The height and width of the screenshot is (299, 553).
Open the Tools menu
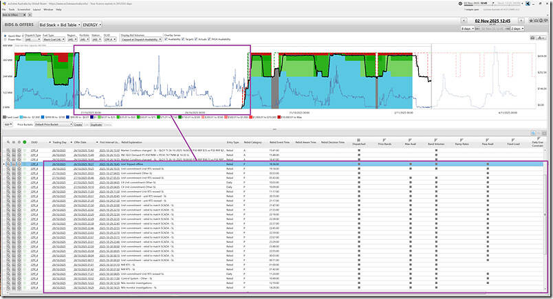point(12,10)
